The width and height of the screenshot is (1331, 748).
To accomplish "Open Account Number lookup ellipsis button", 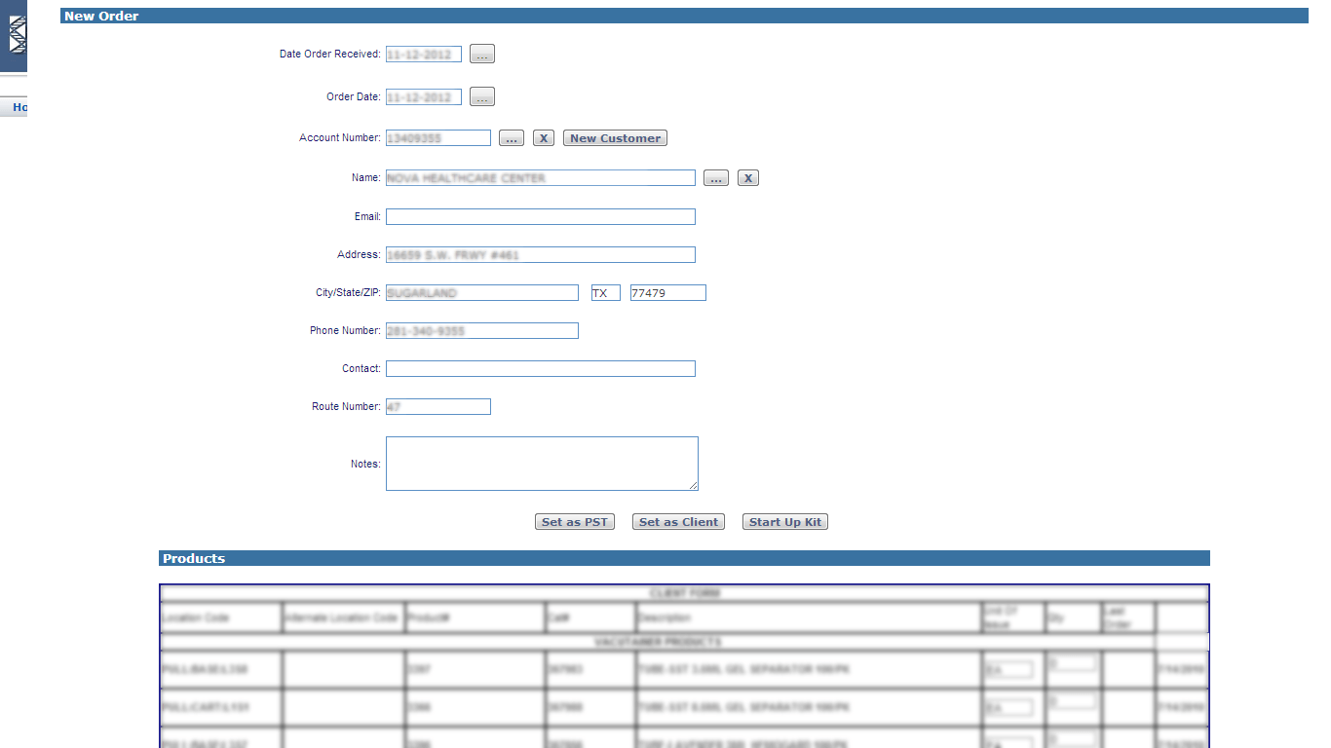I will point(512,138).
